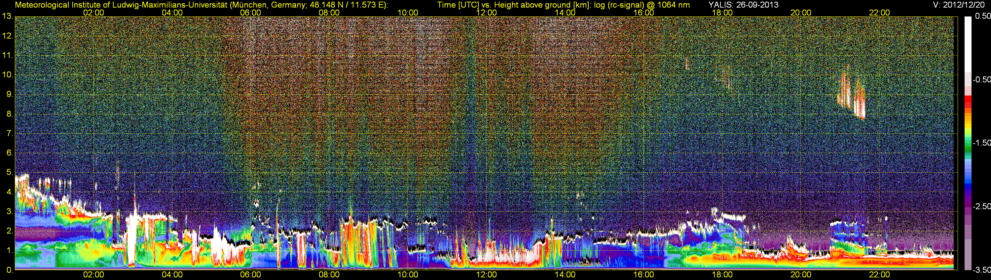Click the 16:00 label on the bottom time axis

tap(643, 275)
